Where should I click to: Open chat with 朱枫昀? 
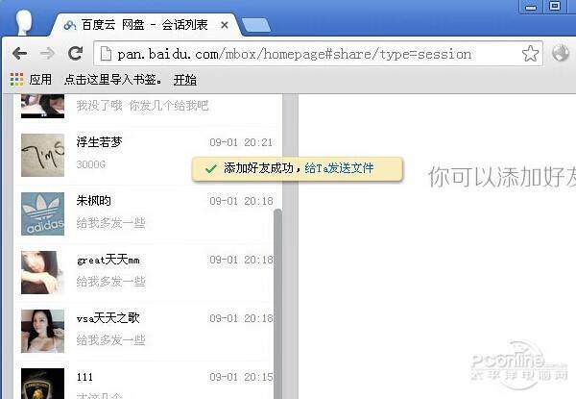[147, 213]
